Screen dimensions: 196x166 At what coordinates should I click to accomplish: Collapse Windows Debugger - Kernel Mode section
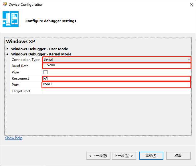tap(7, 54)
